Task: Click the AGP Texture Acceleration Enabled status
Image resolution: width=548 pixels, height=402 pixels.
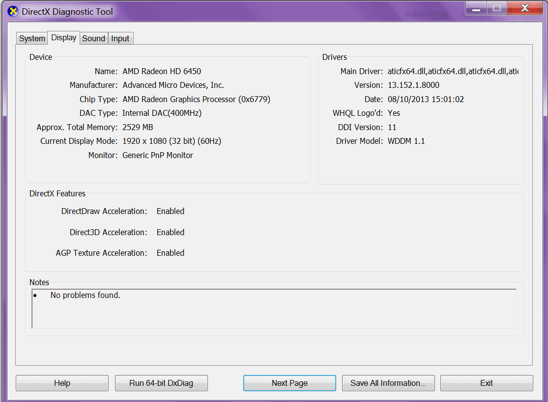Action: pyautogui.click(x=171, y=253)
